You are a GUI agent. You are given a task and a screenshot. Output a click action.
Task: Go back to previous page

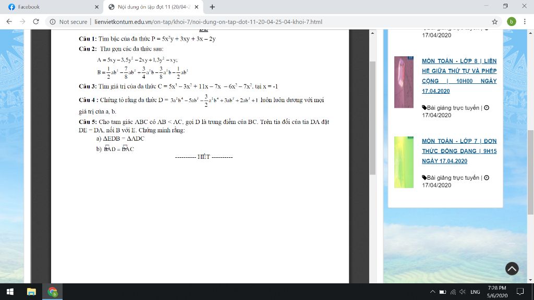pos(9,21)
